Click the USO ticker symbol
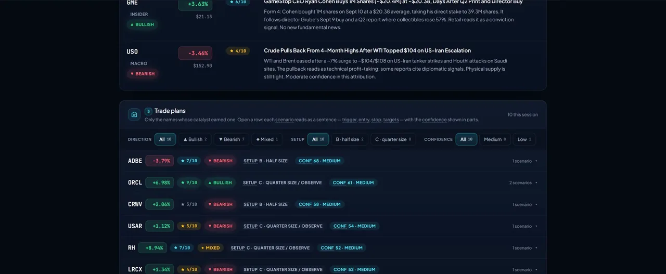Image resolution: width=666 pixels, height=274 pixels. (132, 51)
